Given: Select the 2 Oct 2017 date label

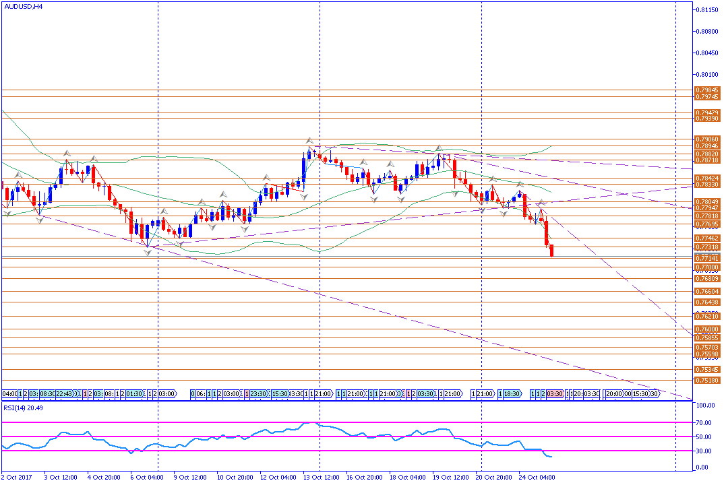Looking at the screenshot, I should [x=17, y=478].
